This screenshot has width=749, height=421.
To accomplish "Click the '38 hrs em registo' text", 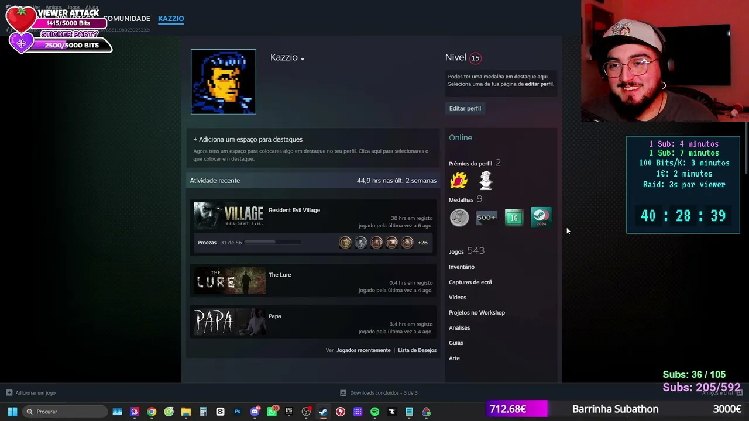I will pyautogui.click(x=411, y=218).
